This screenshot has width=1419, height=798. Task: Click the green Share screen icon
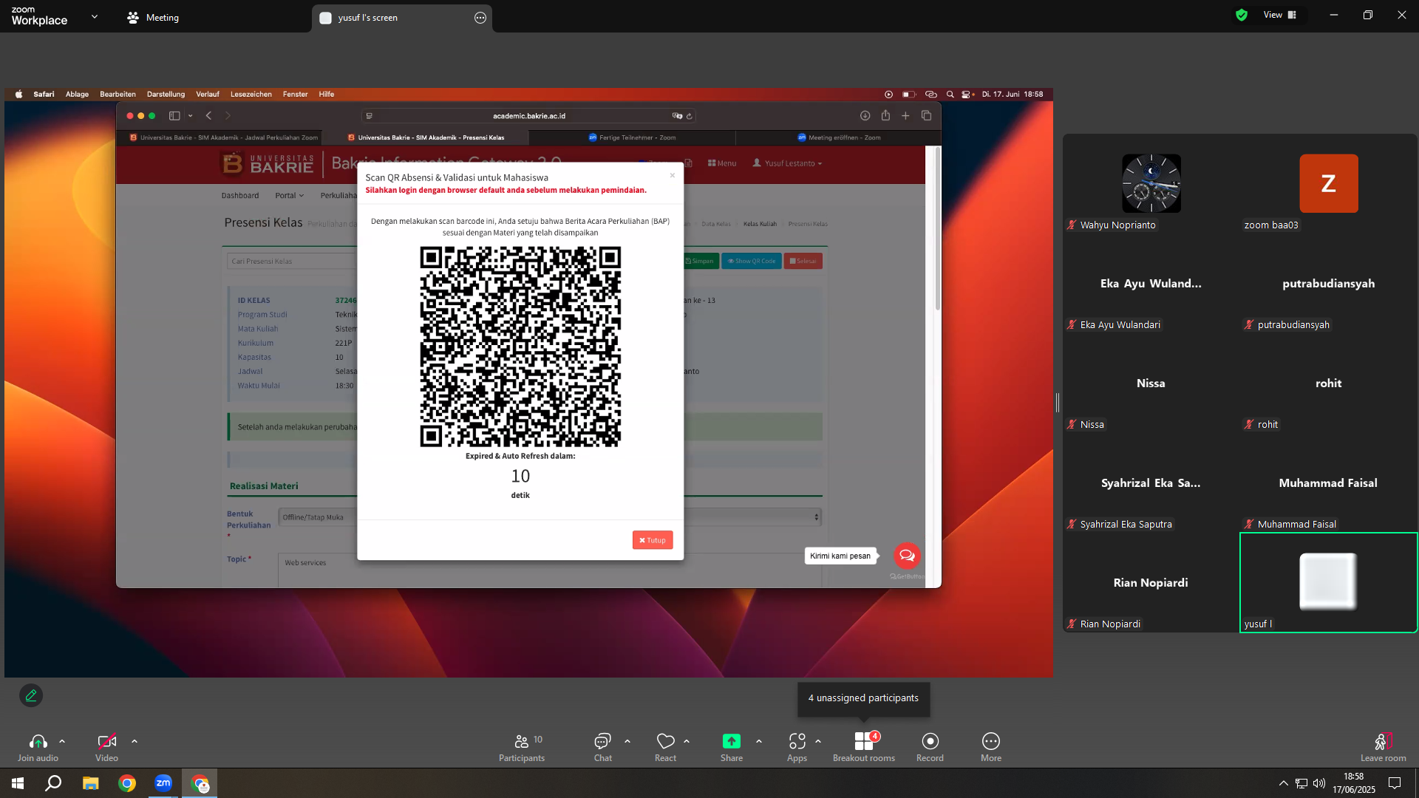pyautogui.click(x=732, y=741)
